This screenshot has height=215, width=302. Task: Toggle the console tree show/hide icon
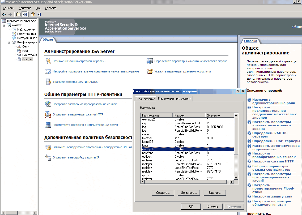pos(25,14)
